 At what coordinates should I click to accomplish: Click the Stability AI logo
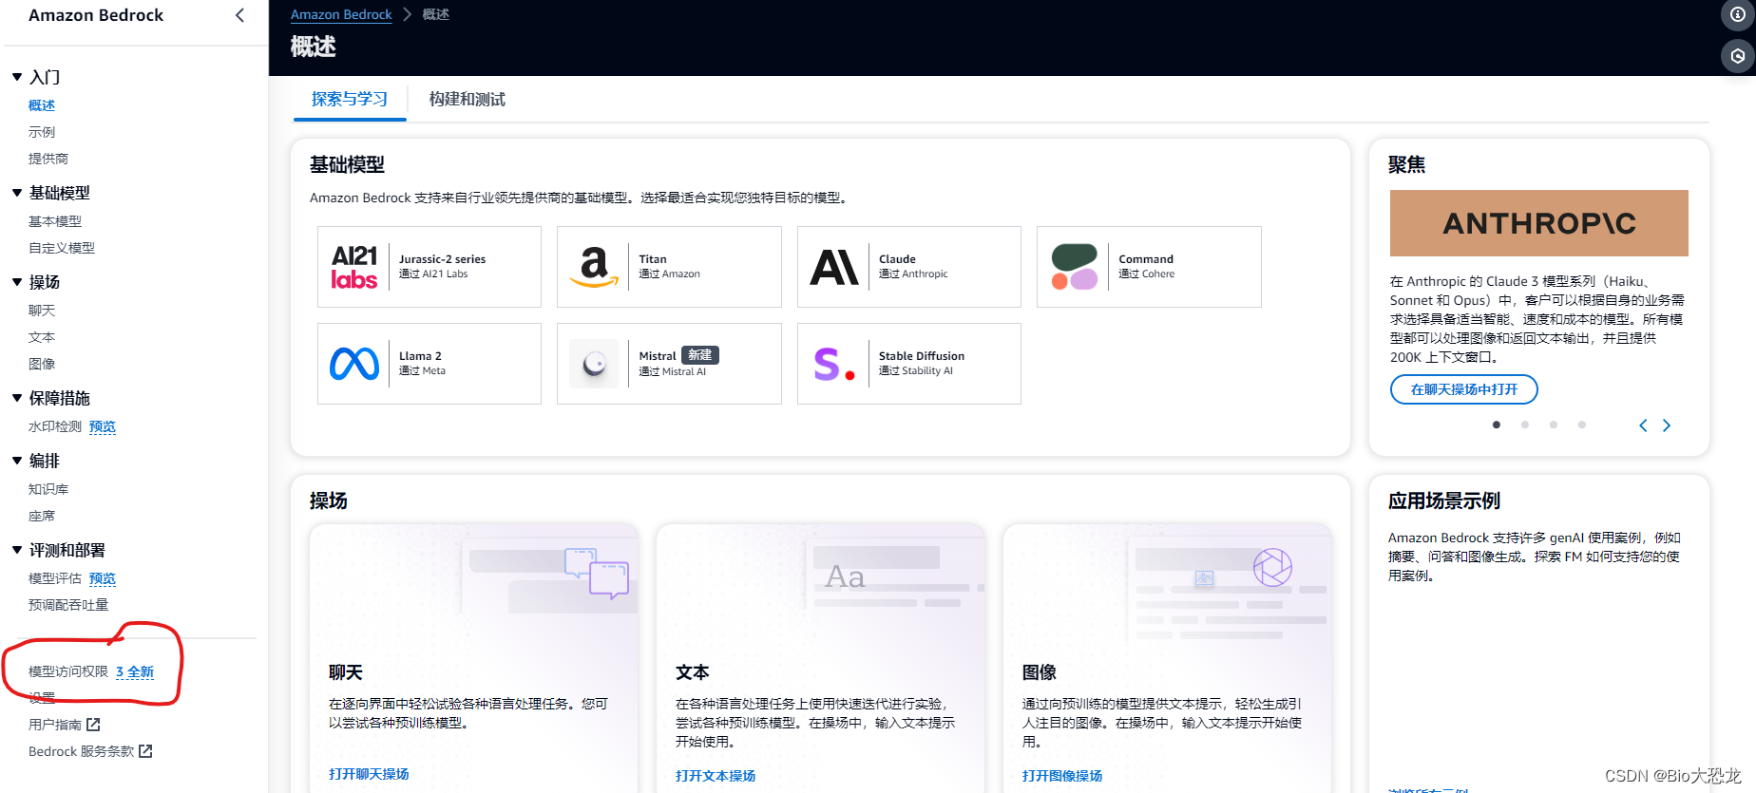coord(834,364)
